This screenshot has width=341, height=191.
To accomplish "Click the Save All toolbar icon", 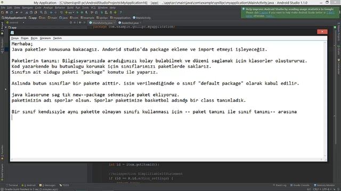I will 7,12.
